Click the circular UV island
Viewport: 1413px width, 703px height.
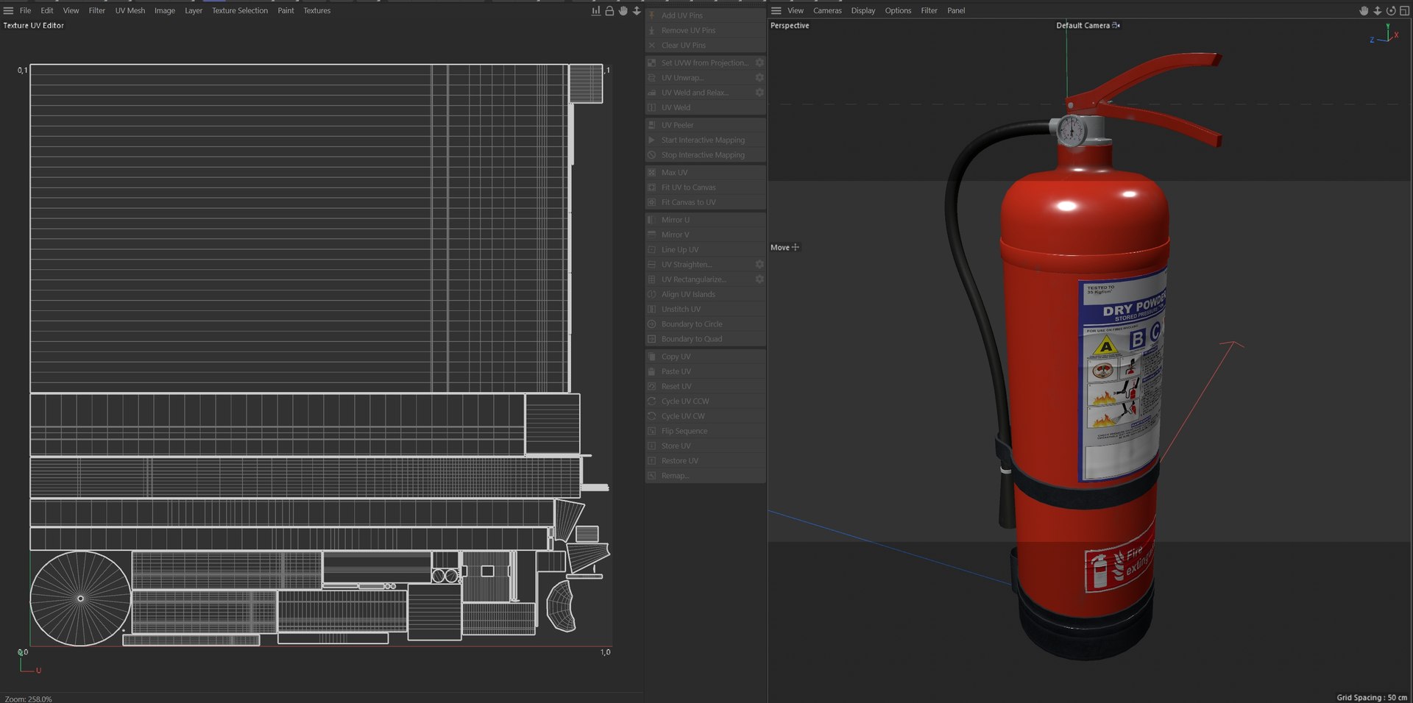pos(80,599)
